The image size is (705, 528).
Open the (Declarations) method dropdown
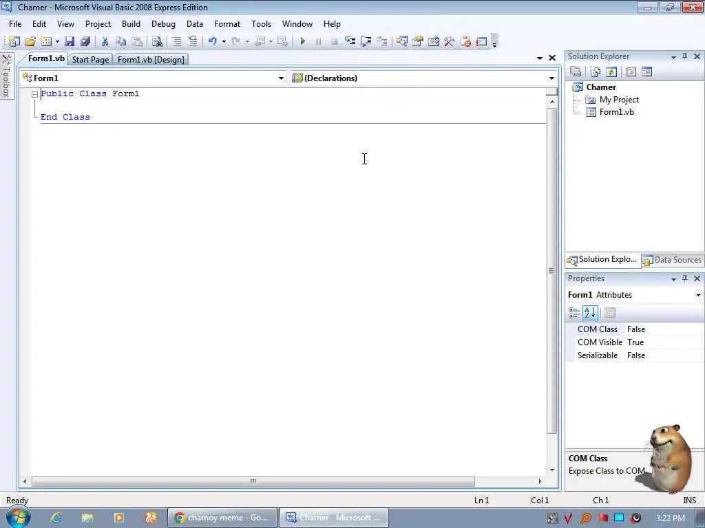point(551,78)
